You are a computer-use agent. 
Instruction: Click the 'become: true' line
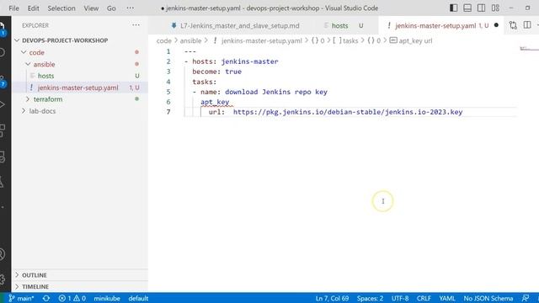coord(217,72)
